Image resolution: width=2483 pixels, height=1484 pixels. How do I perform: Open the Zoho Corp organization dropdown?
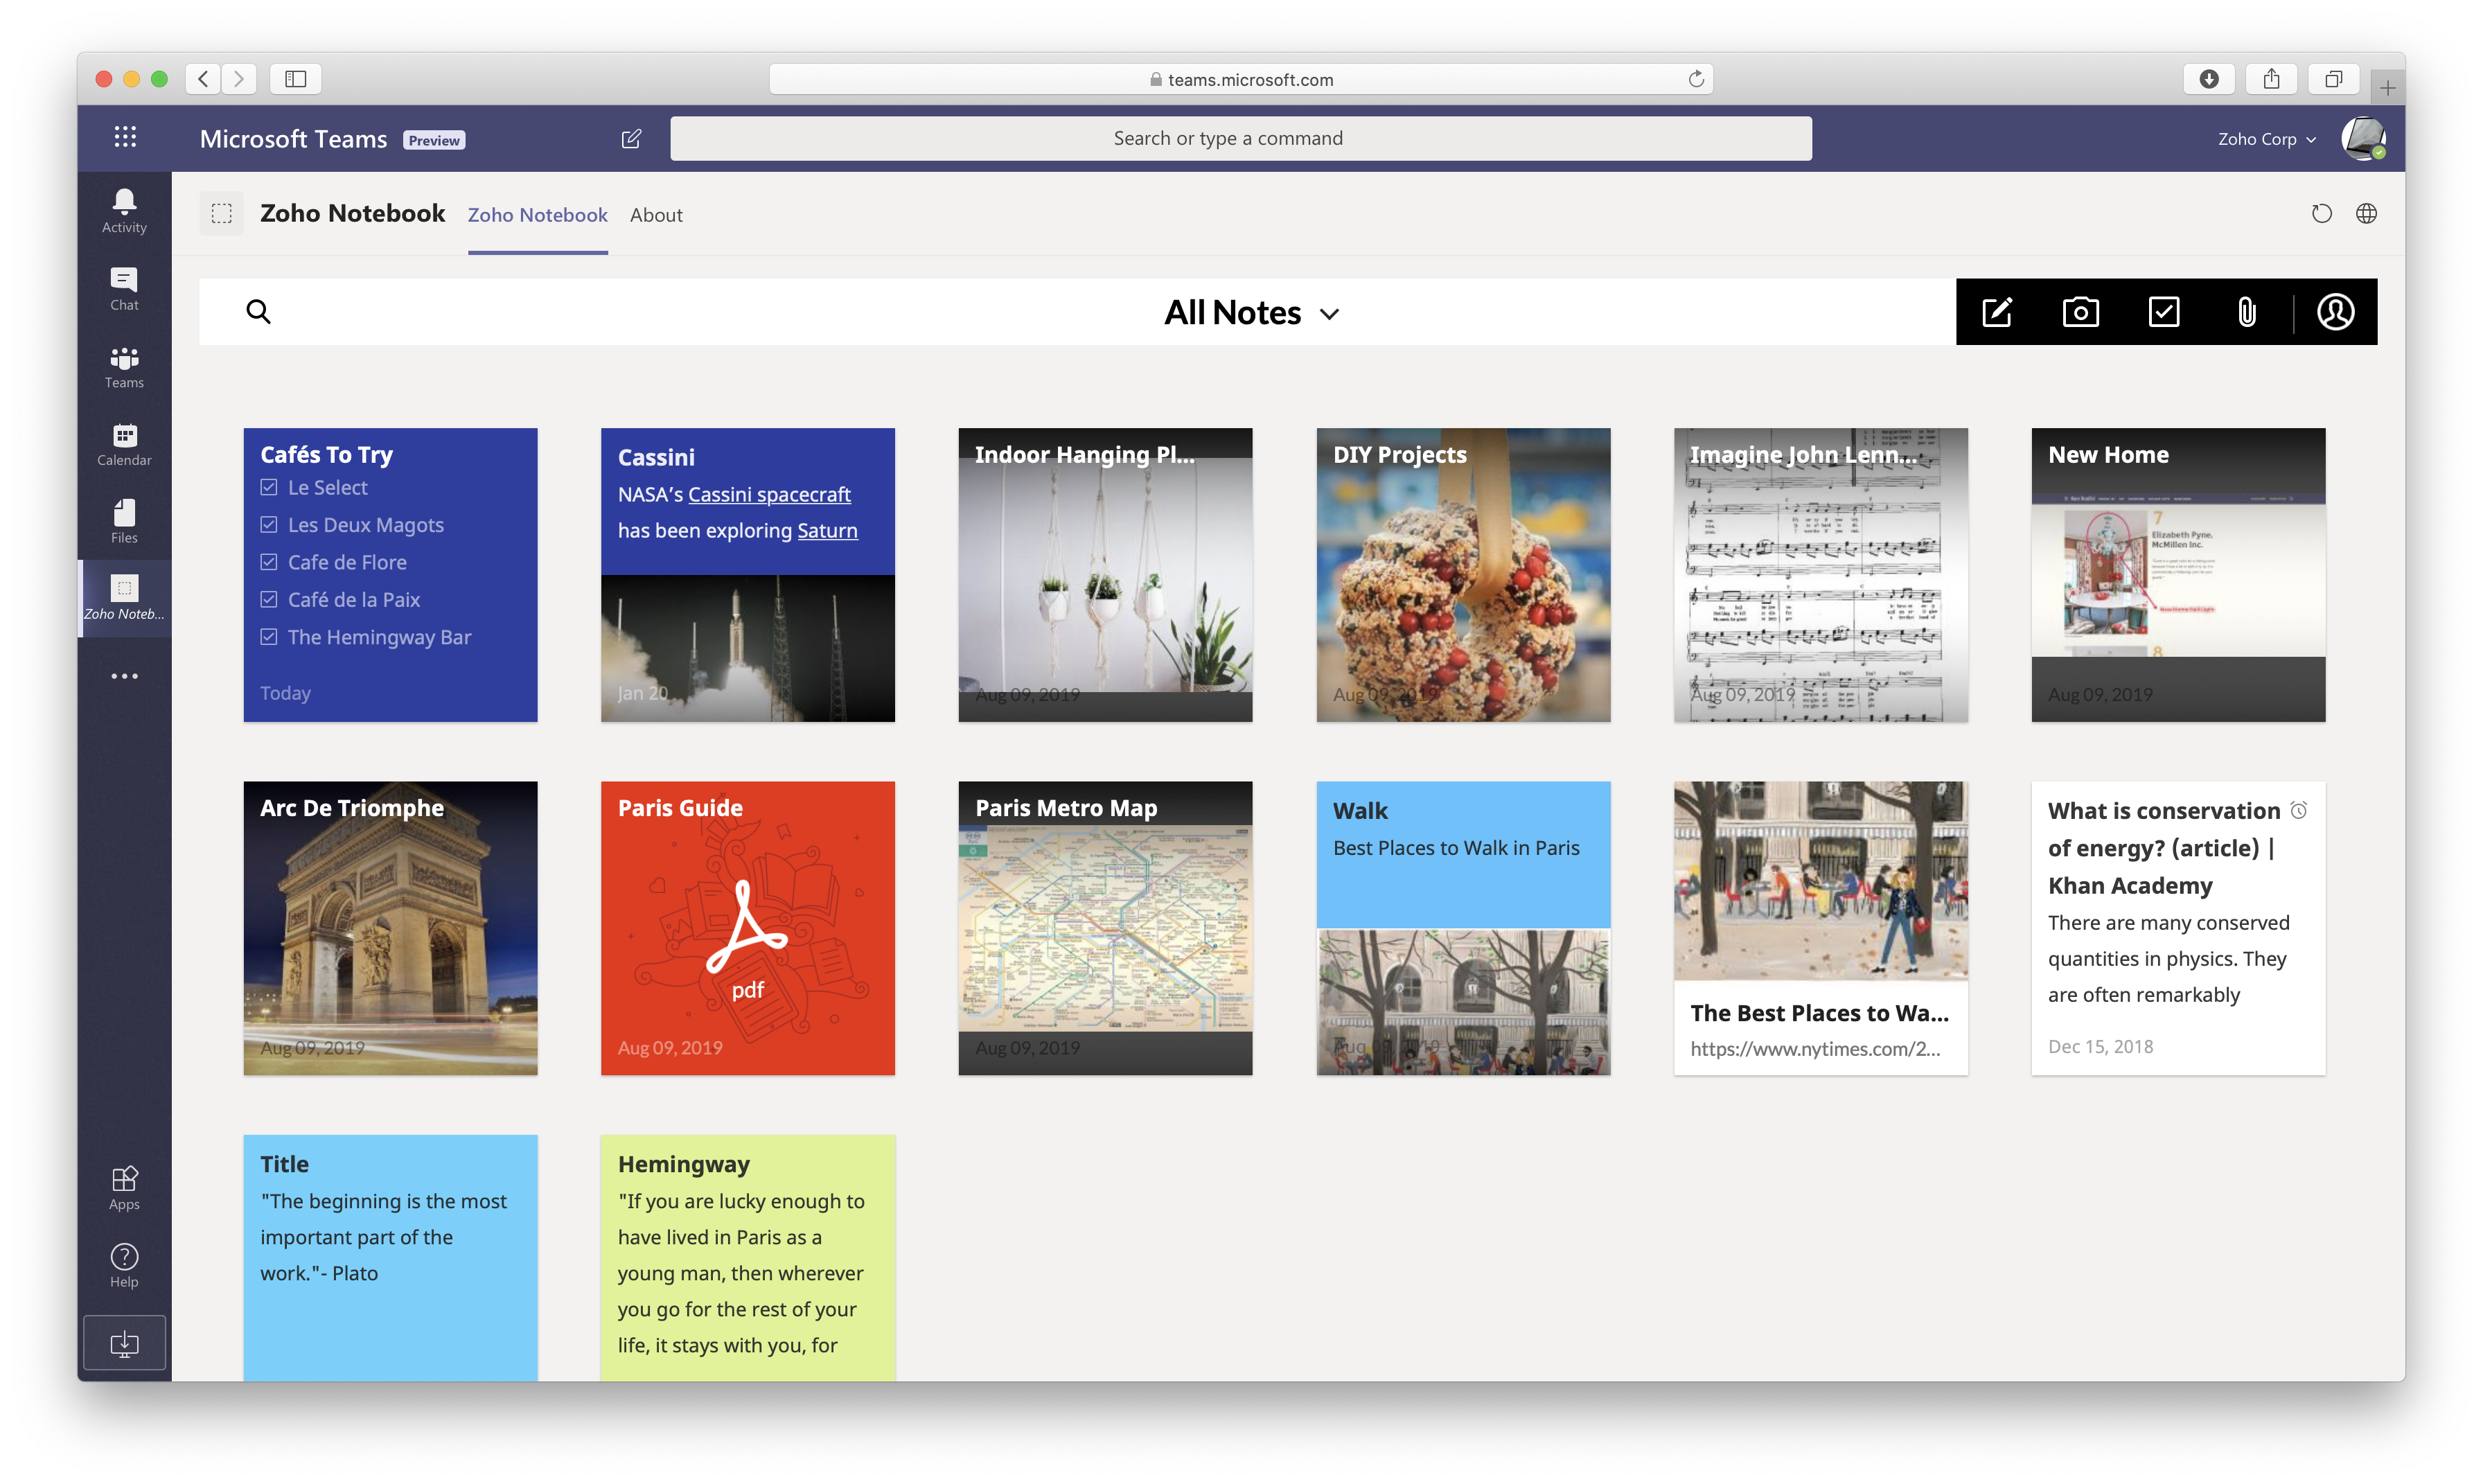pyautogui.click(x=2266, y=139)
